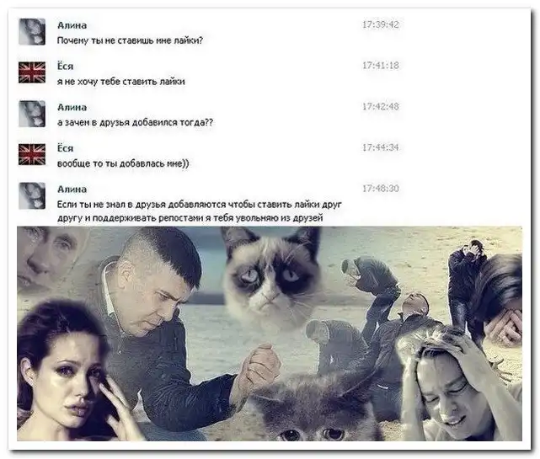
Task: Select the timestamp 17:42:48
Action: click(x=381, y=106)
